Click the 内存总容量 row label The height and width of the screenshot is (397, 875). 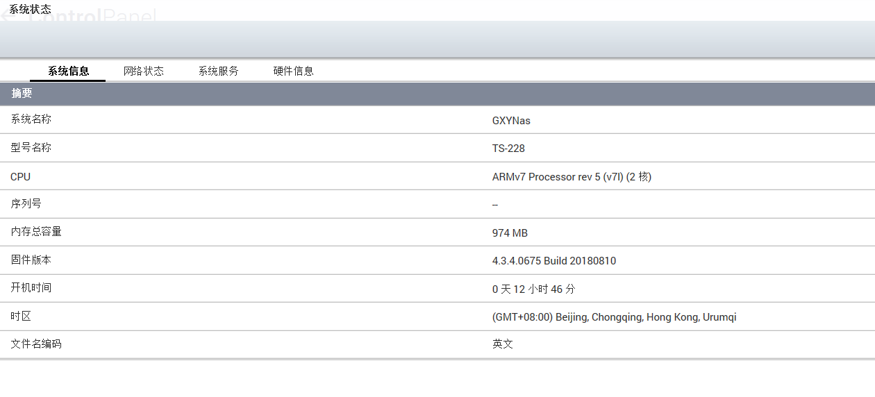coord(36,232)
